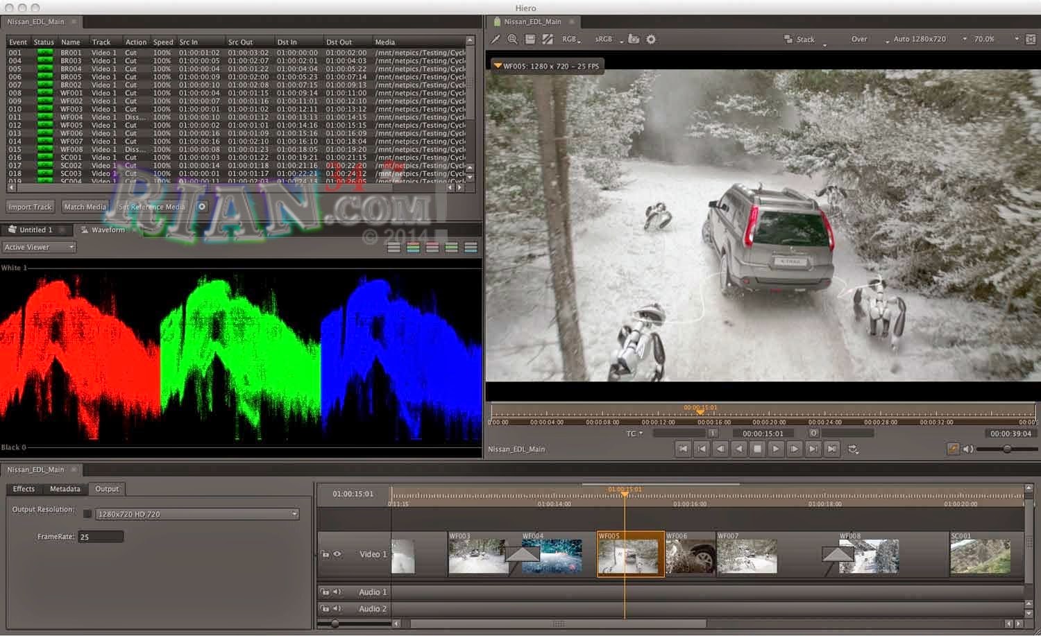
Task: Click the orange audio scrub icon
Action: (x=953, y=449)
